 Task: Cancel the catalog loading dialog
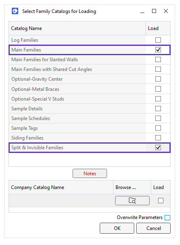[x=153, y=228]
